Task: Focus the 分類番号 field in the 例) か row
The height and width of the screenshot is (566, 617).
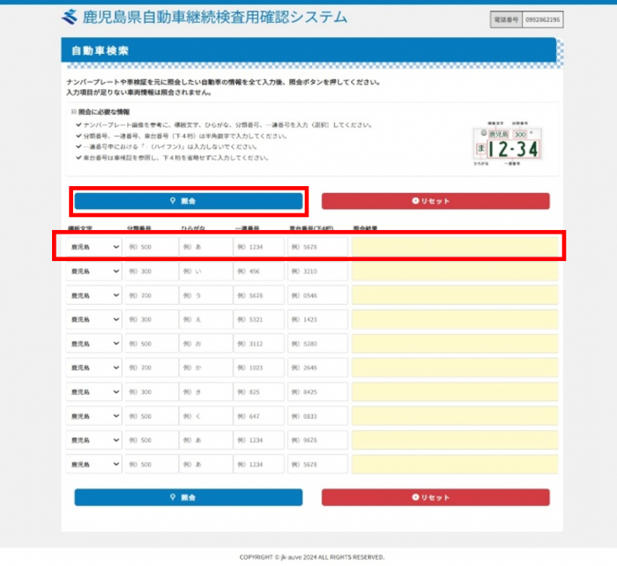Action: click(152, 368)
